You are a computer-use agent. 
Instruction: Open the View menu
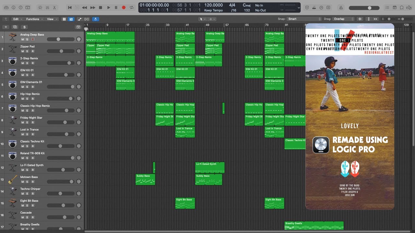(x=52, y=19)
